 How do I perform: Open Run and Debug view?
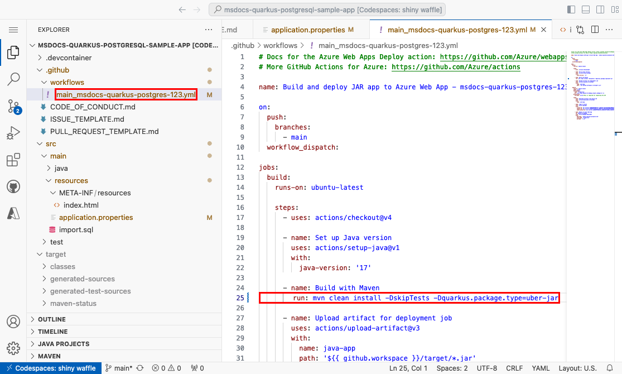[13, 133]
